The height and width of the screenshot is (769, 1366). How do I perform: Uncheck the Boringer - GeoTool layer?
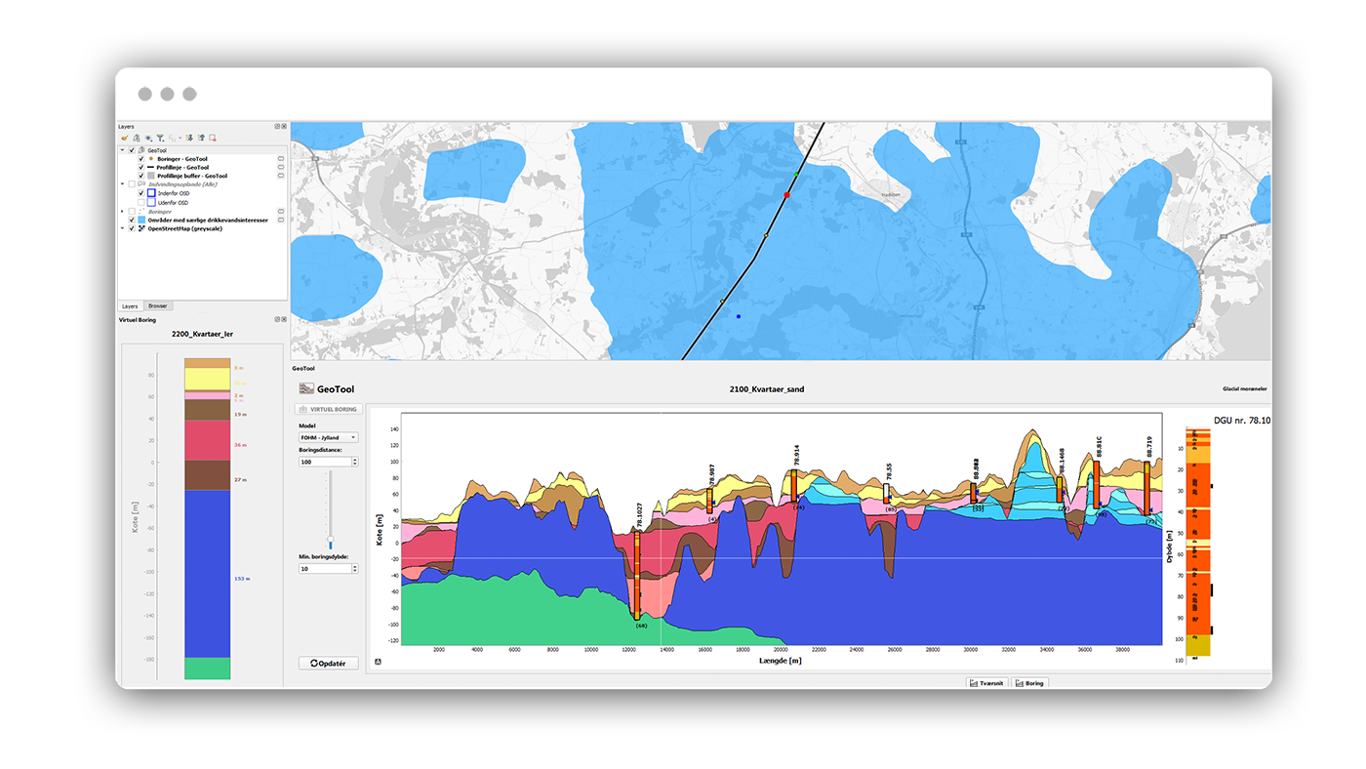(141, 159)
